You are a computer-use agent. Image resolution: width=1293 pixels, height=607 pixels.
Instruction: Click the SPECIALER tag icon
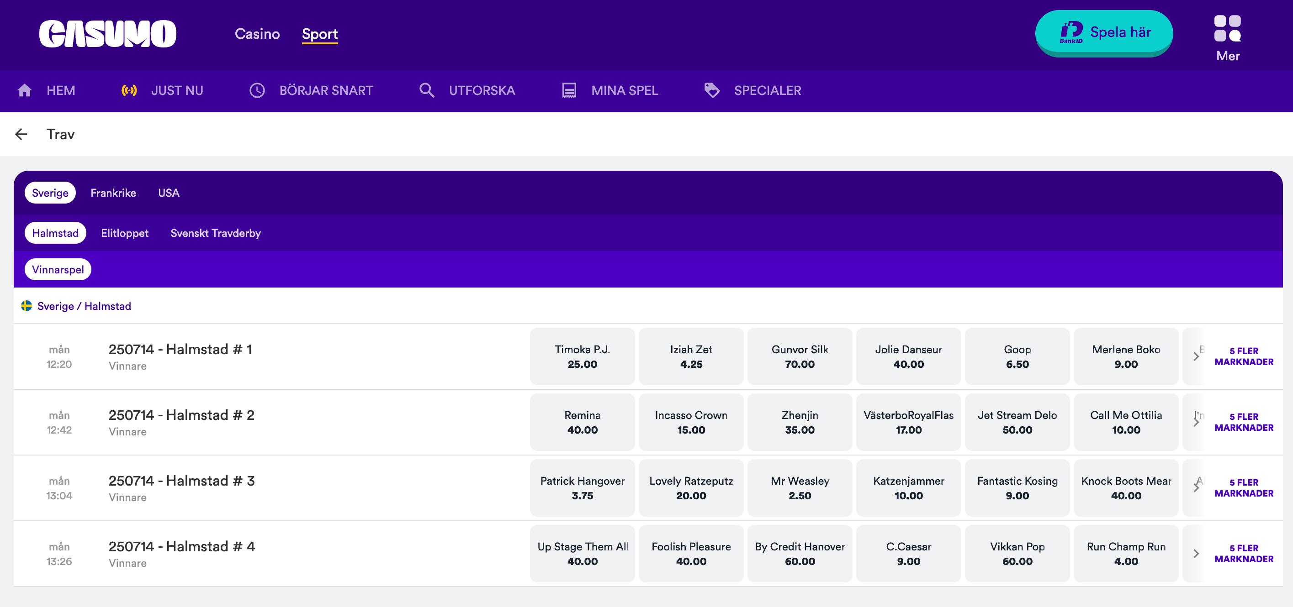[x=711, y=91]
